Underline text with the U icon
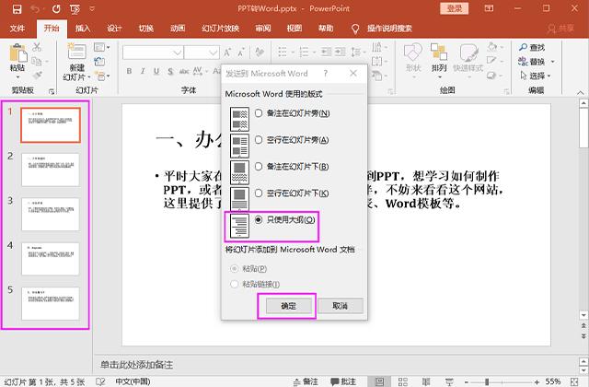 pyautogui.click(x=156, y=71)
